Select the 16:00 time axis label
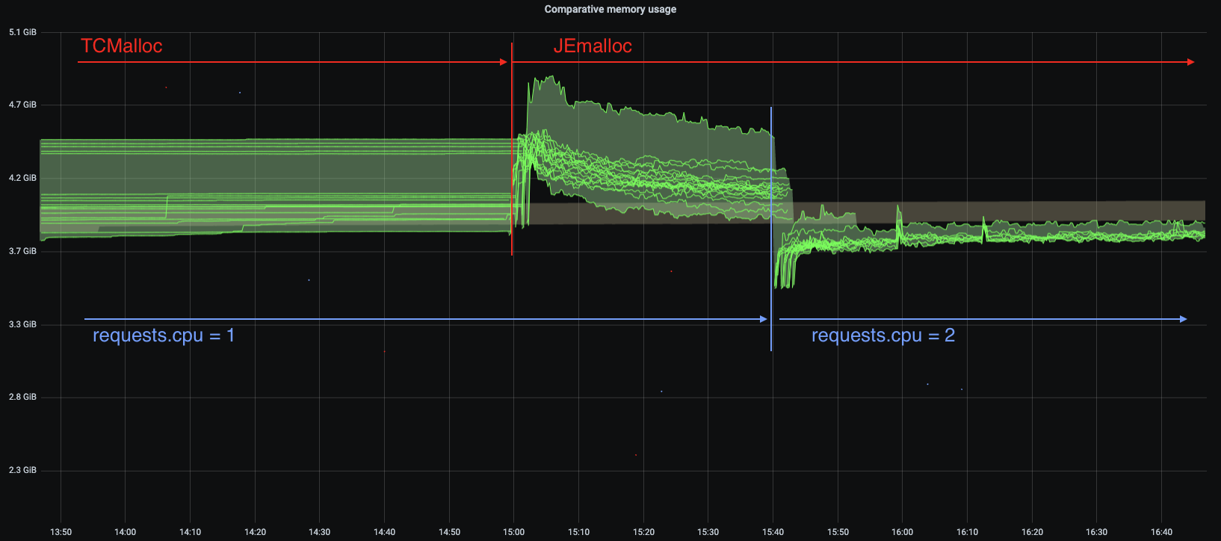The height and width of the screenshot is (541, 1221). [903, 532]
